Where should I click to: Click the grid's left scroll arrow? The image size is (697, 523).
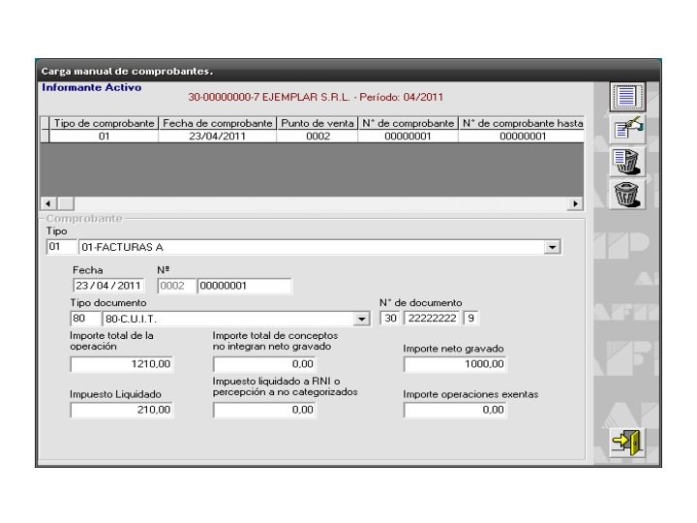point(48,203)
